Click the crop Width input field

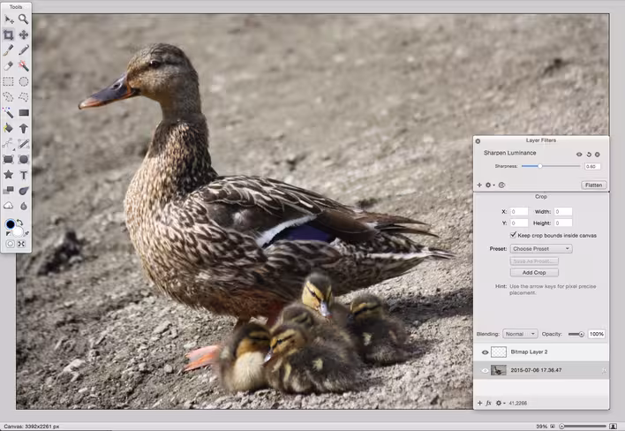(x=563, y=211)
